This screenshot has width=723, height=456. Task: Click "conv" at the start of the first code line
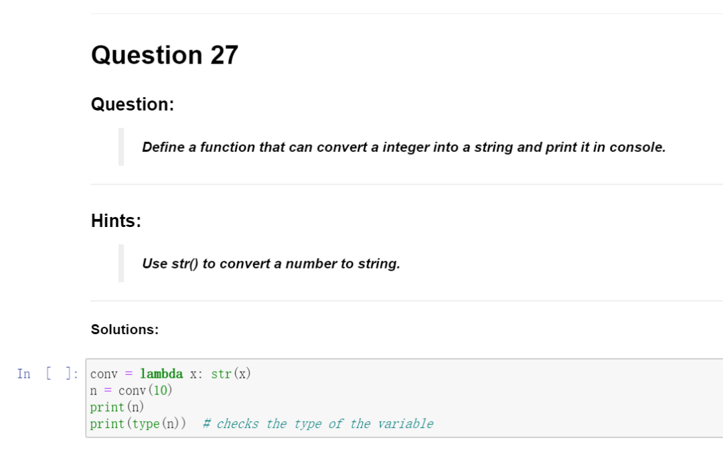pos(104,374)
